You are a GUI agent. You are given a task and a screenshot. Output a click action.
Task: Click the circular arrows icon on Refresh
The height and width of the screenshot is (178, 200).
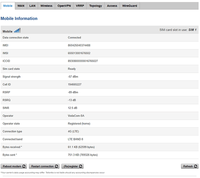(195, 166)
